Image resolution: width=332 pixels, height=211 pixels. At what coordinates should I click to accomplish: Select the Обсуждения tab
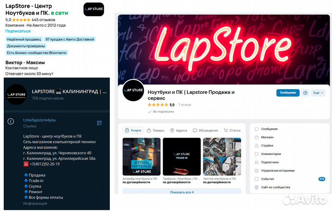(205, 131)
